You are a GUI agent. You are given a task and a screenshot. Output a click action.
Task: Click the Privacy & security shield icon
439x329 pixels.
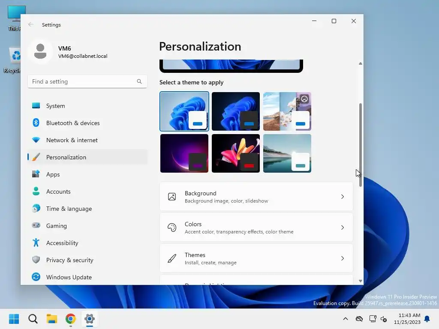coord(36,260)
